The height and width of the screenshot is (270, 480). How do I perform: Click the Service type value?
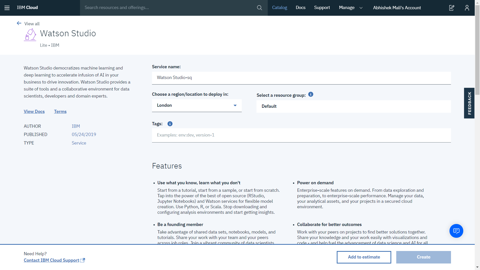(79, 143)
